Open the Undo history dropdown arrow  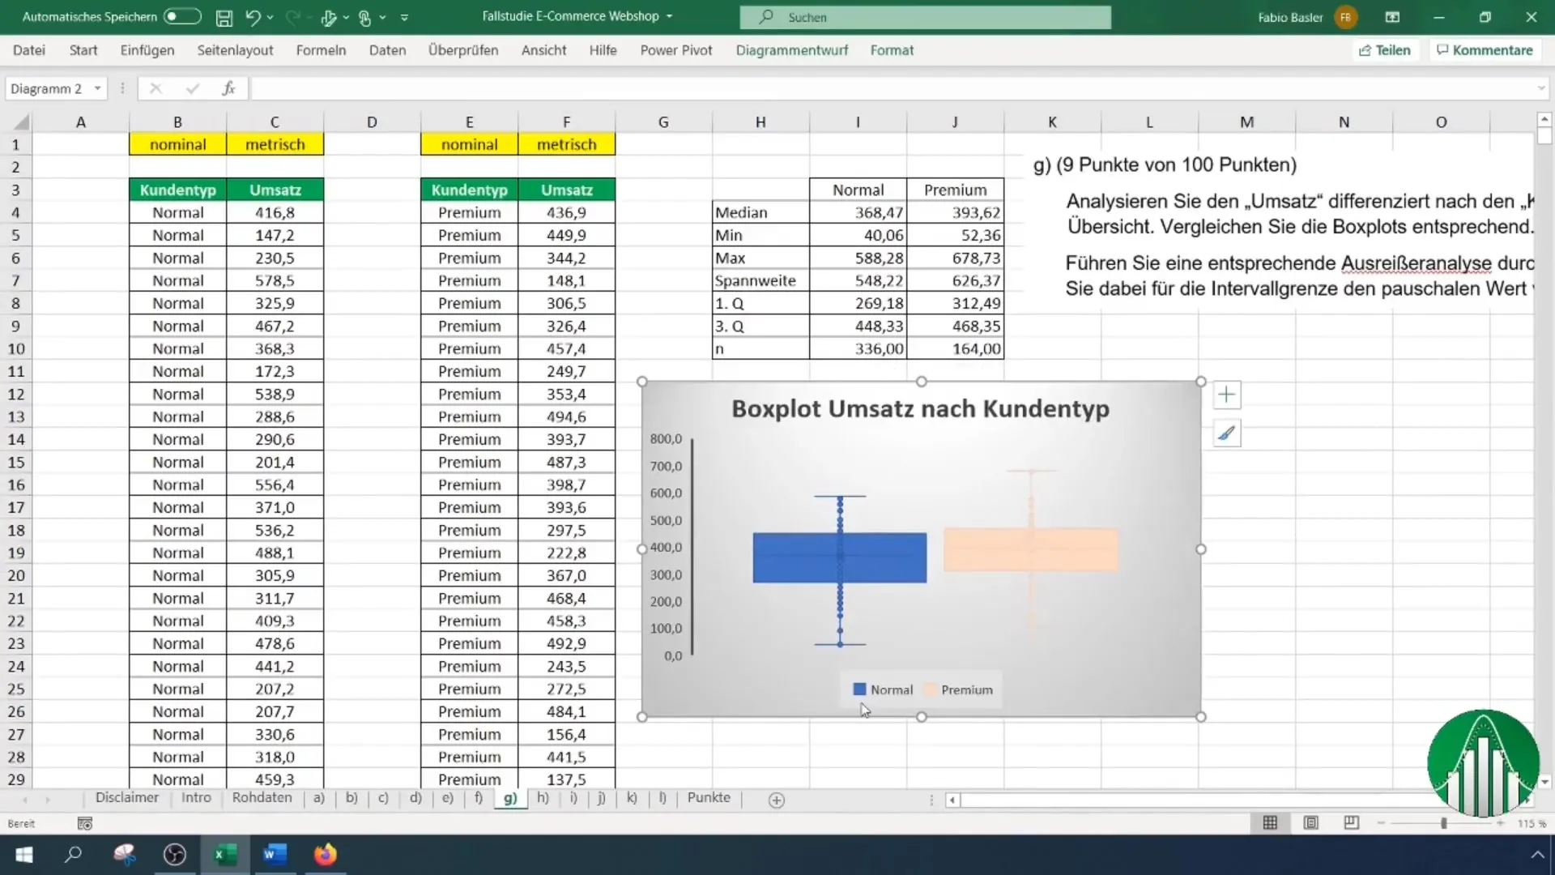tap(271, 17)
